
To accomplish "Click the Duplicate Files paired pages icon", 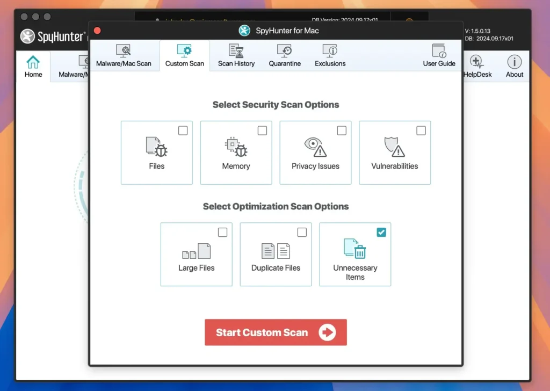I will 276,251.
